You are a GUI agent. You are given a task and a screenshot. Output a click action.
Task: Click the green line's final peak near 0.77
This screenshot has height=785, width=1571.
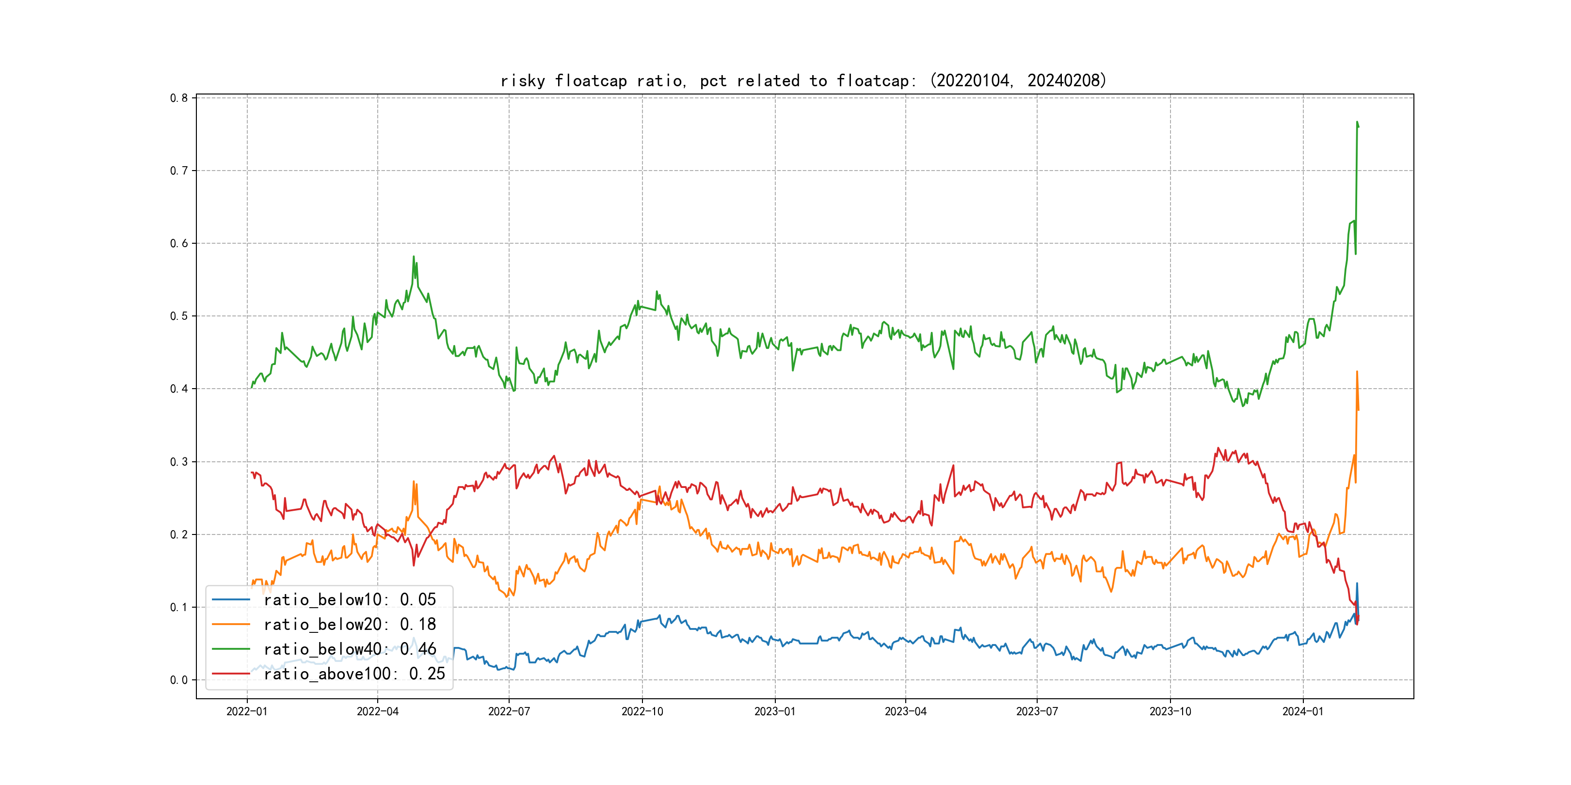1357,123
